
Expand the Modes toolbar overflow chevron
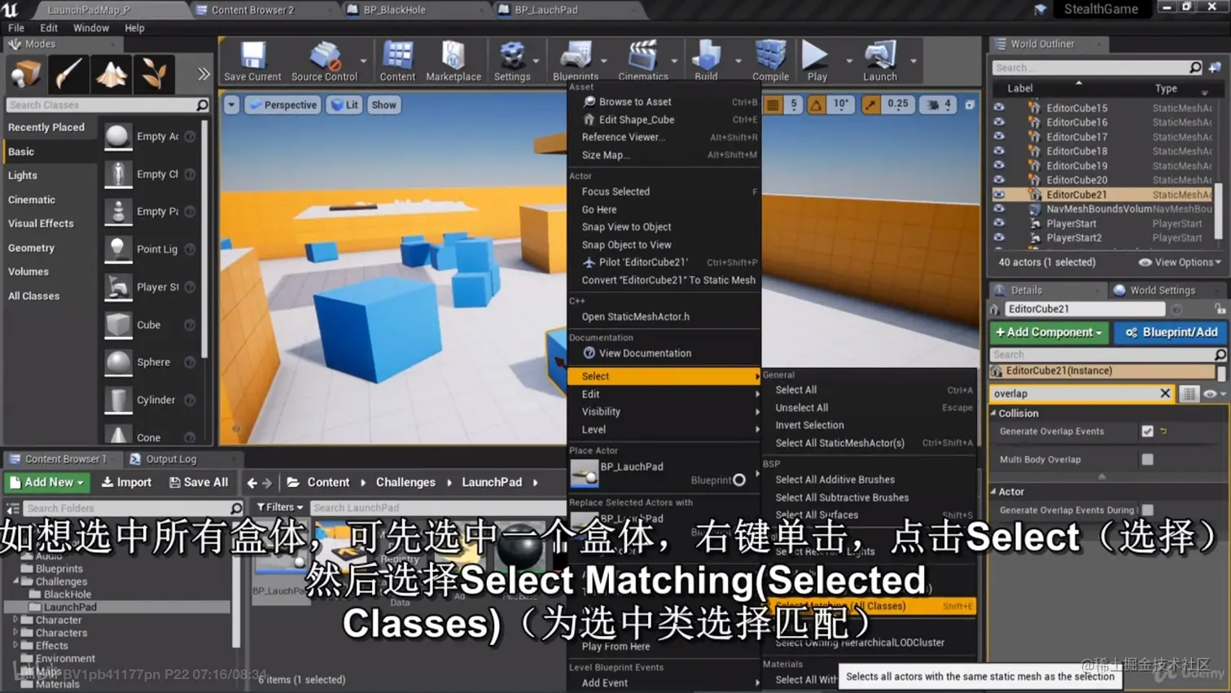pyautogui.click(x=203, y=74)
